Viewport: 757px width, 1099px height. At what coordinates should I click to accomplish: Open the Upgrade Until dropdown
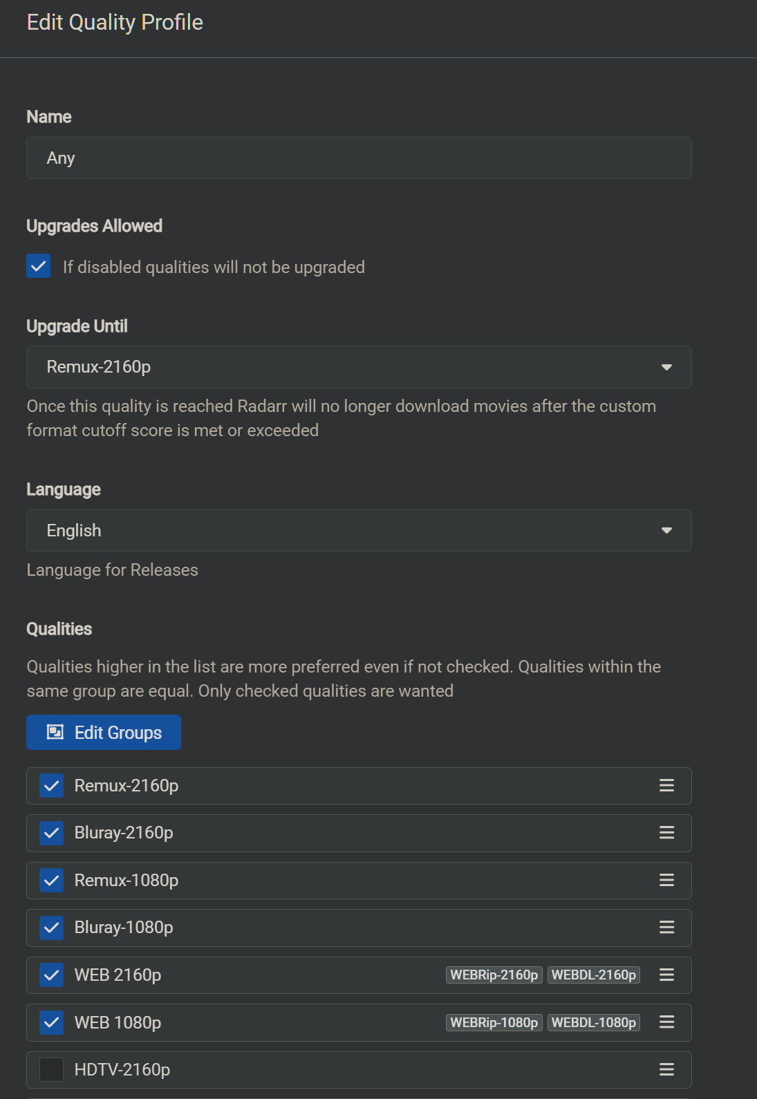359,367
